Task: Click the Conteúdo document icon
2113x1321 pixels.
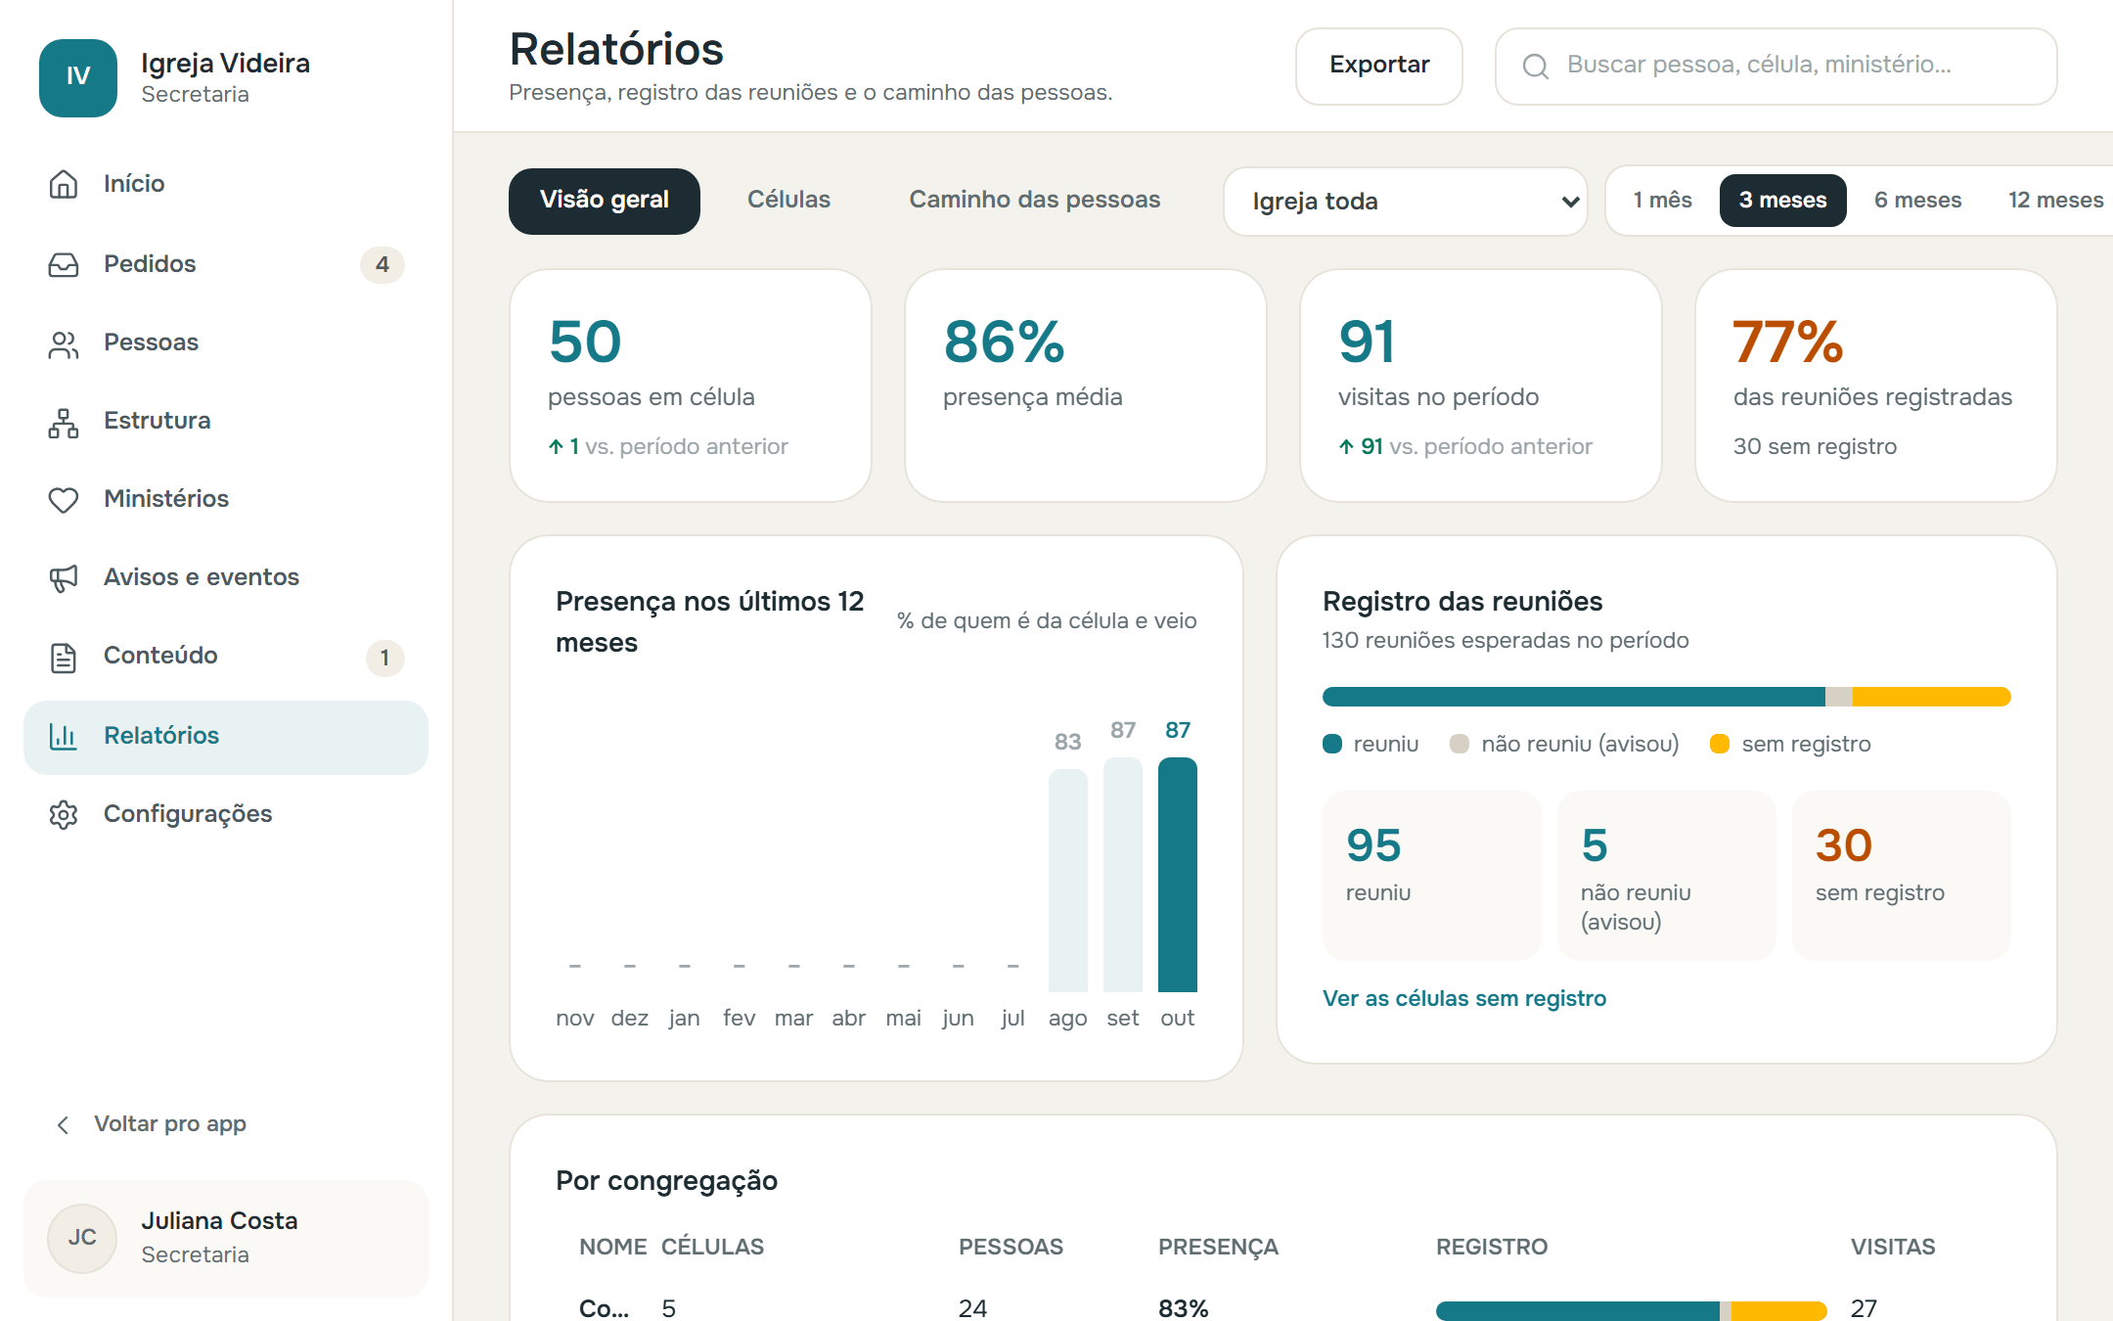Action: [64, 657]
